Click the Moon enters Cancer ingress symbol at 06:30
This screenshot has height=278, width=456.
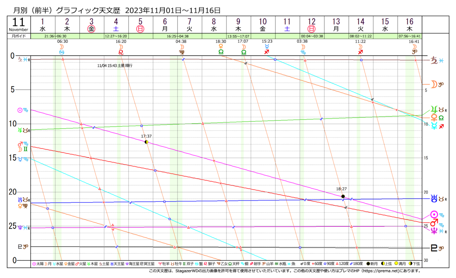point(62,49)
